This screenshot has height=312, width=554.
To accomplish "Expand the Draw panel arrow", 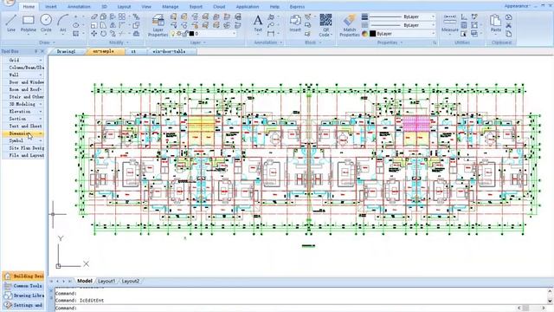I will click(54, 42).
